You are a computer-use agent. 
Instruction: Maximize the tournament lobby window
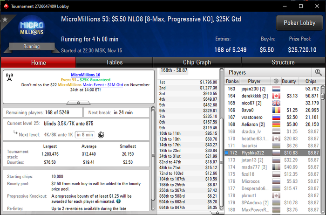301,6
